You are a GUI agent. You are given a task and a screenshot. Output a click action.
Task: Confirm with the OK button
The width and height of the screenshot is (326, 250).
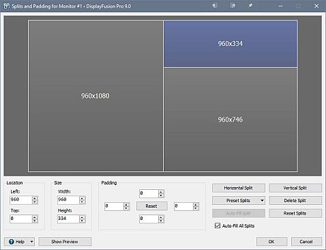click(x=271, y=242)
